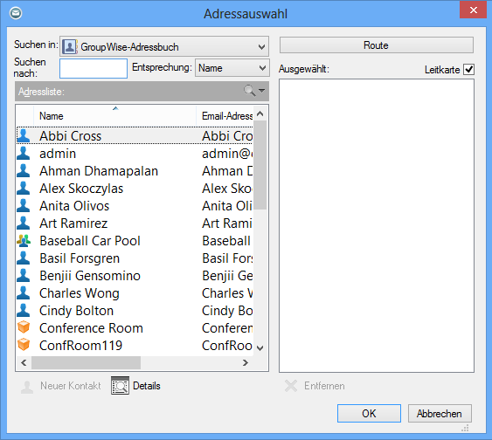
Task: Confirm with the OK button
Action: click(369, 413)
